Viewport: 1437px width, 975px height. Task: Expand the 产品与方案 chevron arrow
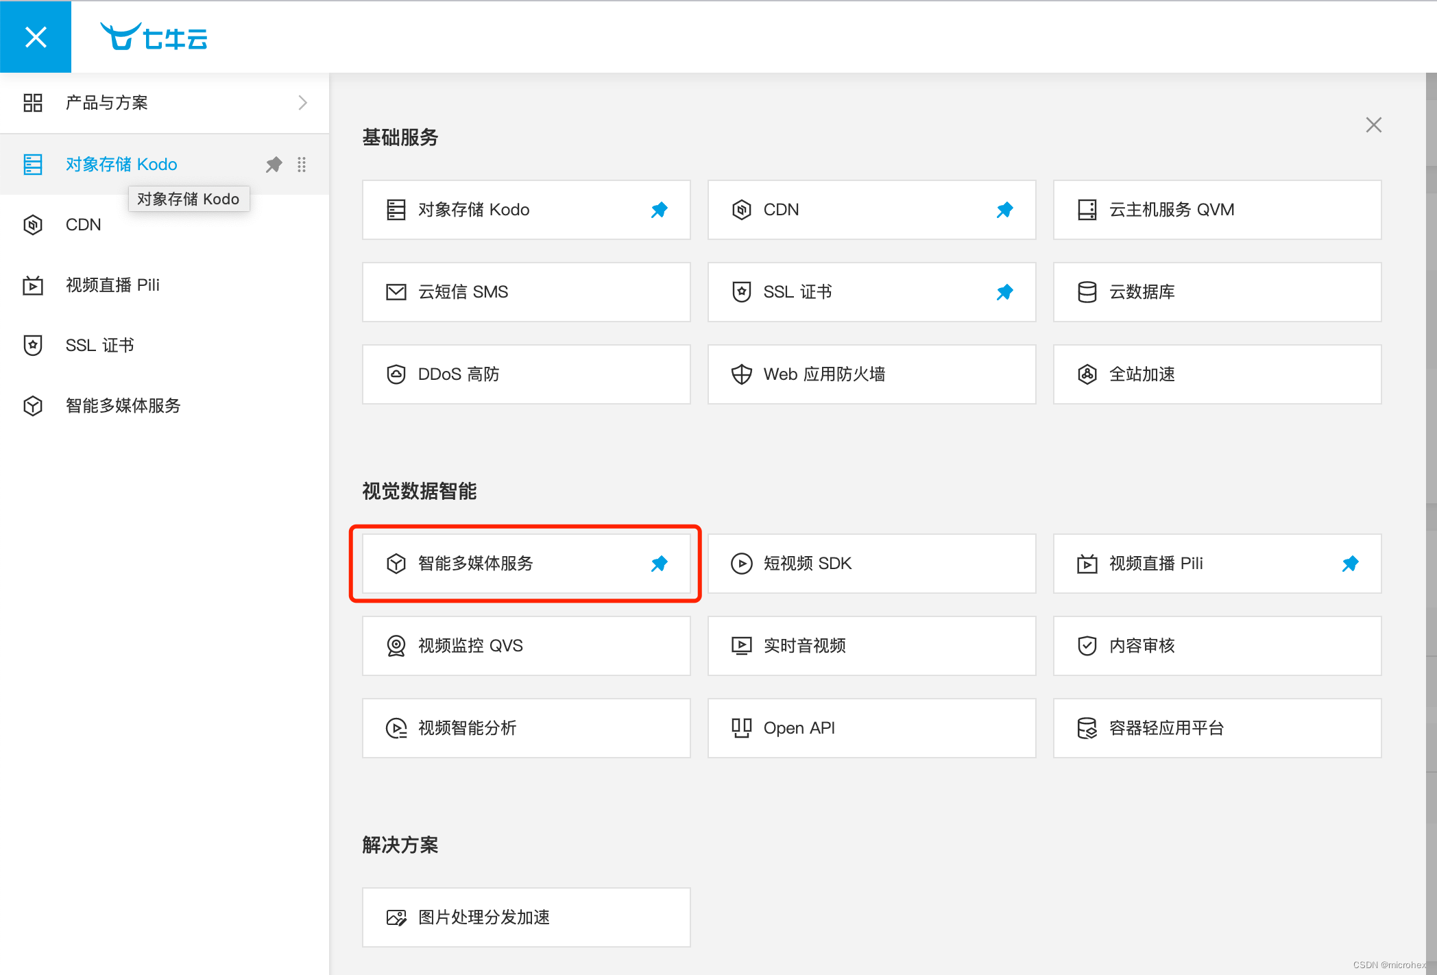(x=302, y=103)
